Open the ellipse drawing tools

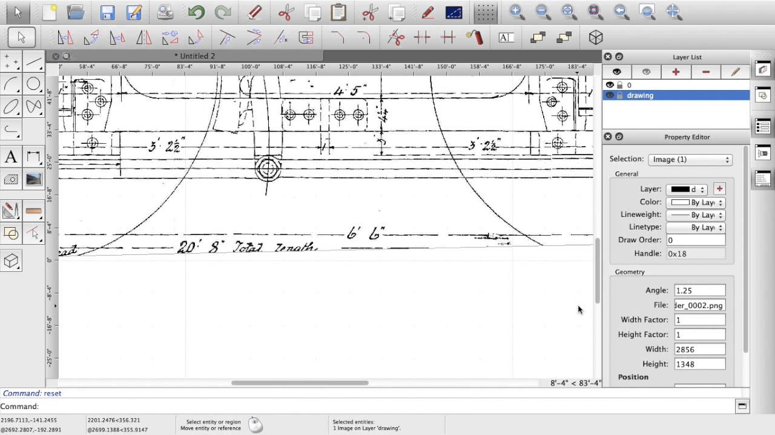(11, 107)
